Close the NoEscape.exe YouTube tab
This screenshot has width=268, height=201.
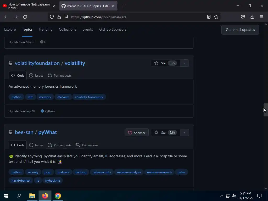[54, 6]
